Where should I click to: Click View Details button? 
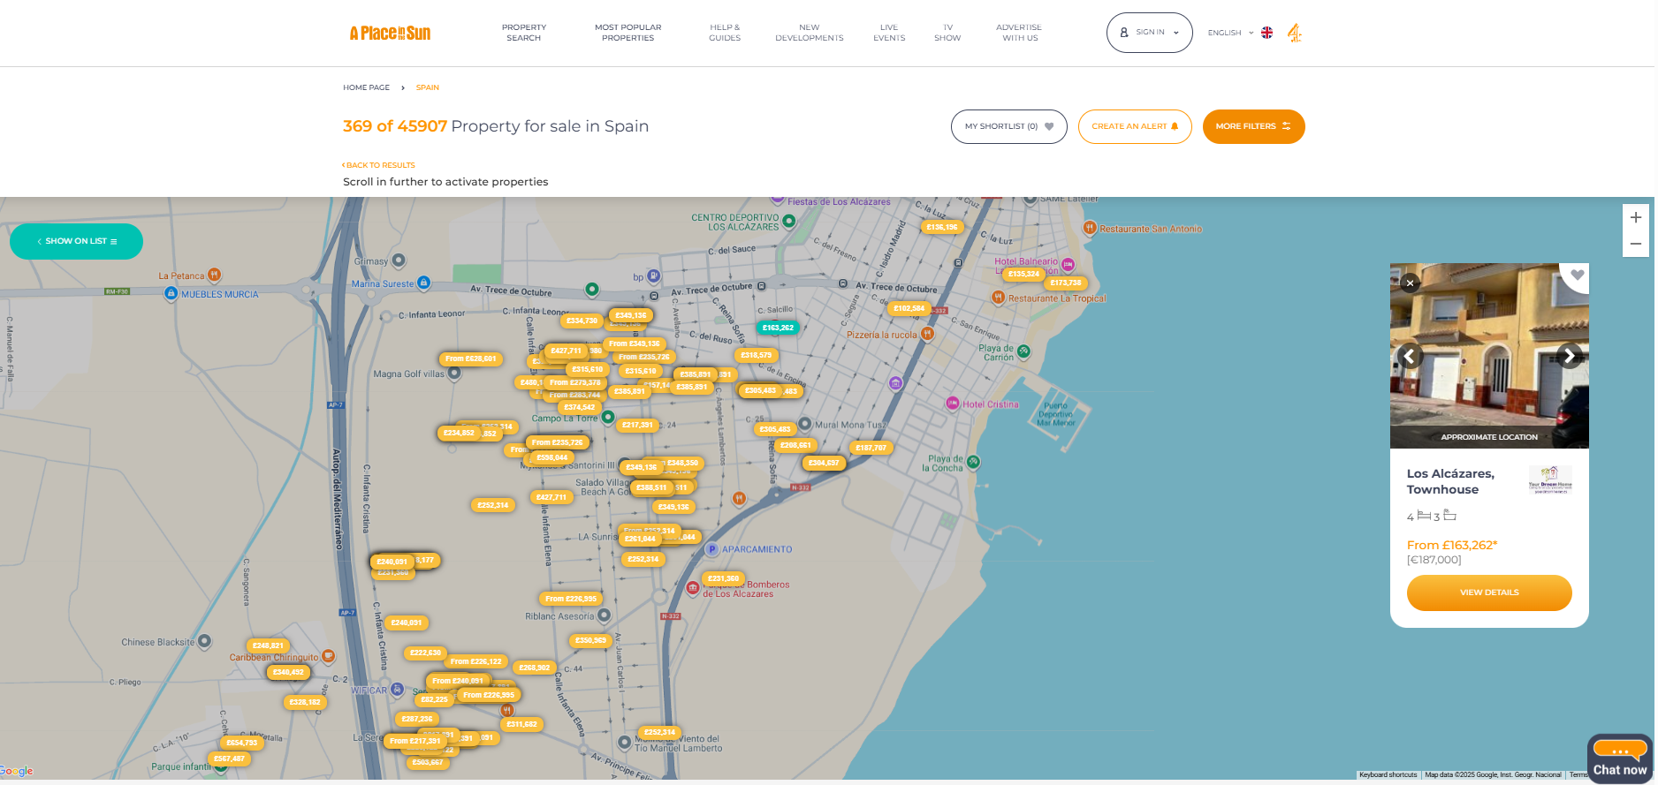click(1488, 593)
